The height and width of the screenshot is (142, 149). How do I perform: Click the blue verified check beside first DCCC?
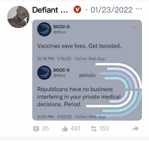coord(68,27)
